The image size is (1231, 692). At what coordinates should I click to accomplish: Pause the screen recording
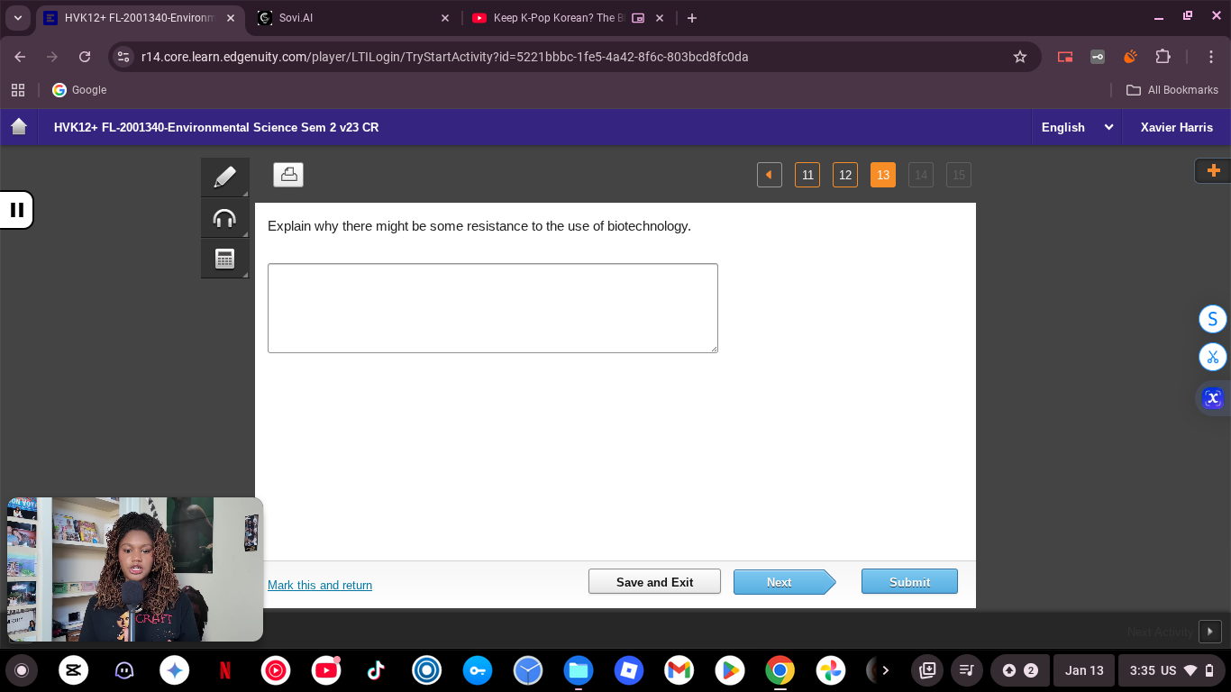17,210
